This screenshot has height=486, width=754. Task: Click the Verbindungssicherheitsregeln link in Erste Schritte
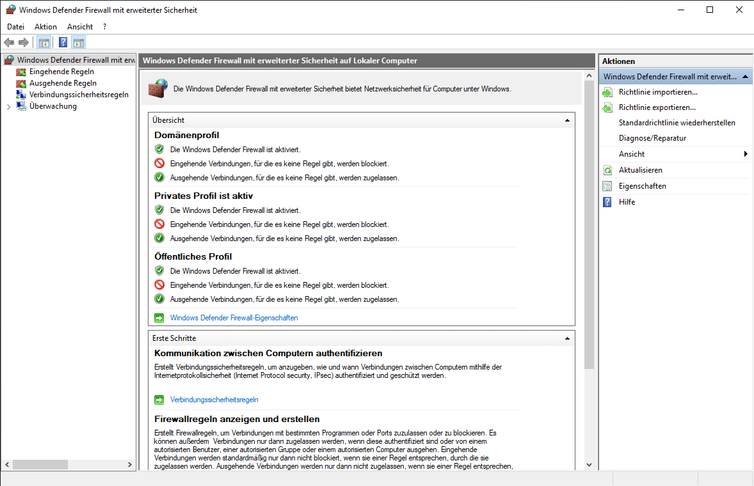pyautogui.click(x=214, y=400)
